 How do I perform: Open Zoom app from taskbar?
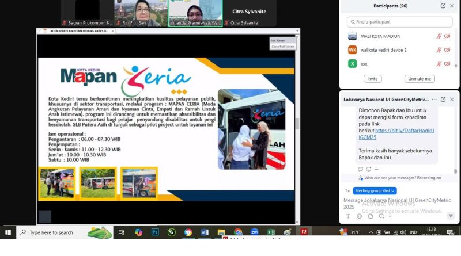254,232
